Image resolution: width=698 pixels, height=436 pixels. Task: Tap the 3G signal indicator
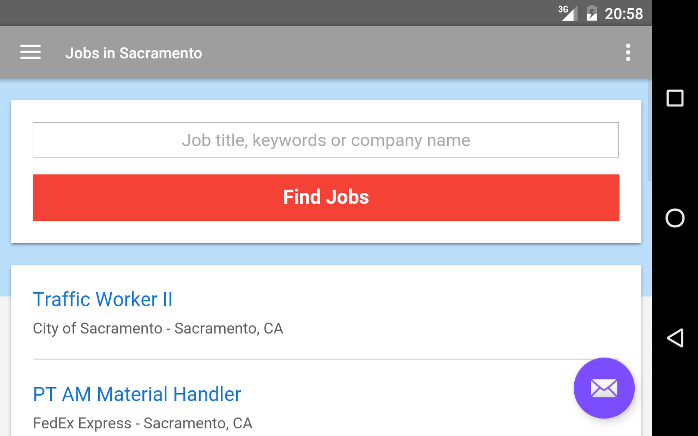pos(568,13)
